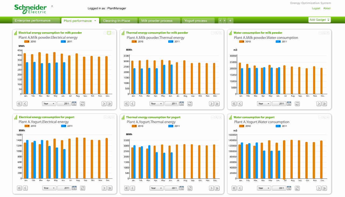Zoom the yogurt water consumption gadget

tap(324, 117)
